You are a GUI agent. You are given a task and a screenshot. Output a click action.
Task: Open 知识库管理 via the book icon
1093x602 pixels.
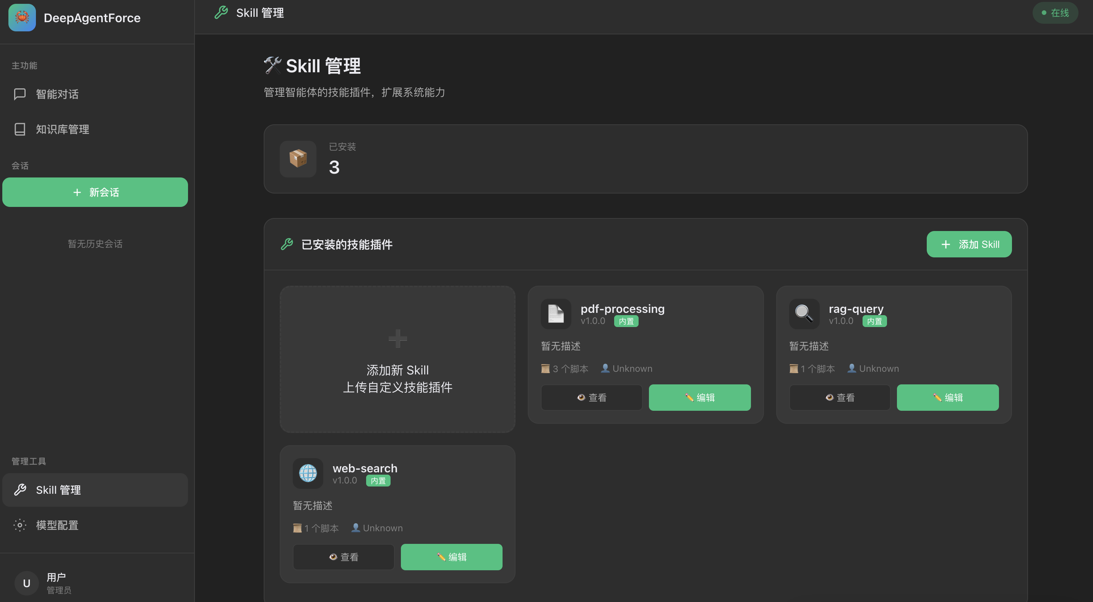tap(19, 129)
